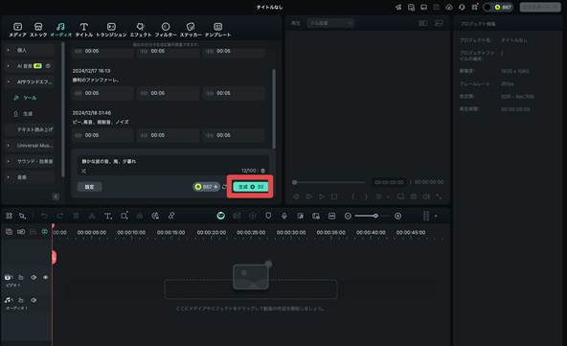The height and width of the screenshot is (346, 567).
Task: Click the marker shield icon in the timeline toolbar
Action: coord(268,216)
